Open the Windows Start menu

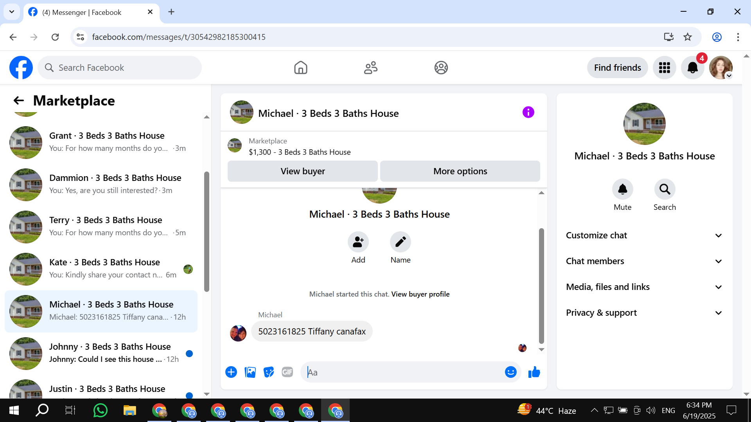[x=14, y=410]
